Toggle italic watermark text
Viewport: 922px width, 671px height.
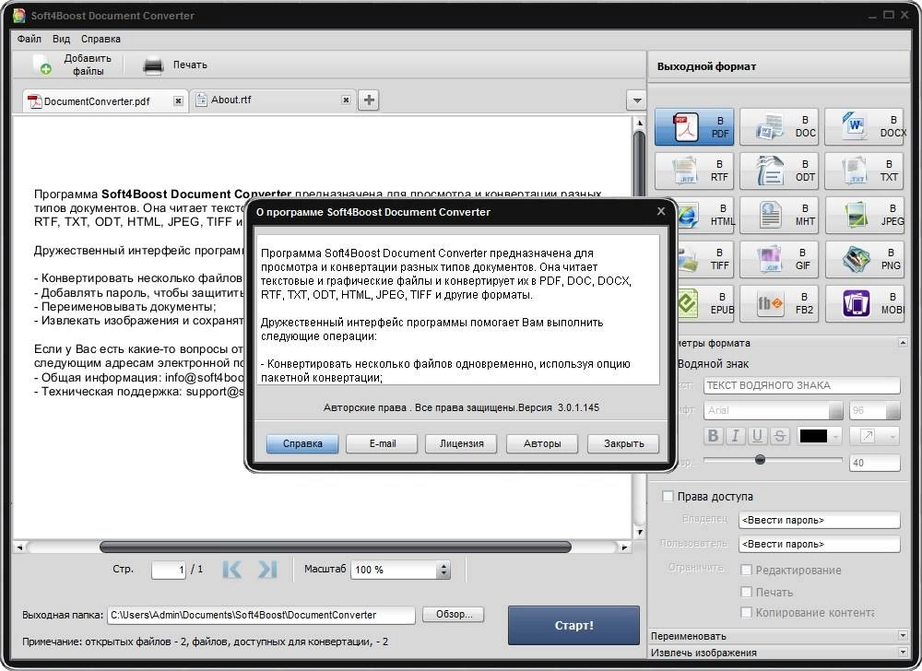735,435
